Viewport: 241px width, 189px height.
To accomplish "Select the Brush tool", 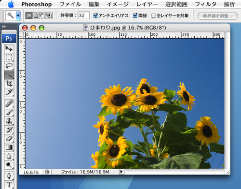I will click(9, 112).
